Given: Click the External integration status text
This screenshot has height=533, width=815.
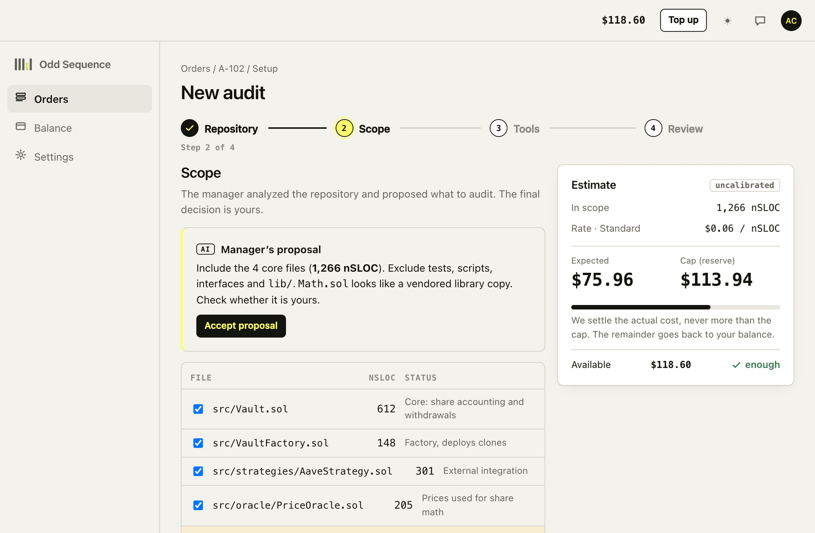Looking at the screenshot, I should coord(485,471).
